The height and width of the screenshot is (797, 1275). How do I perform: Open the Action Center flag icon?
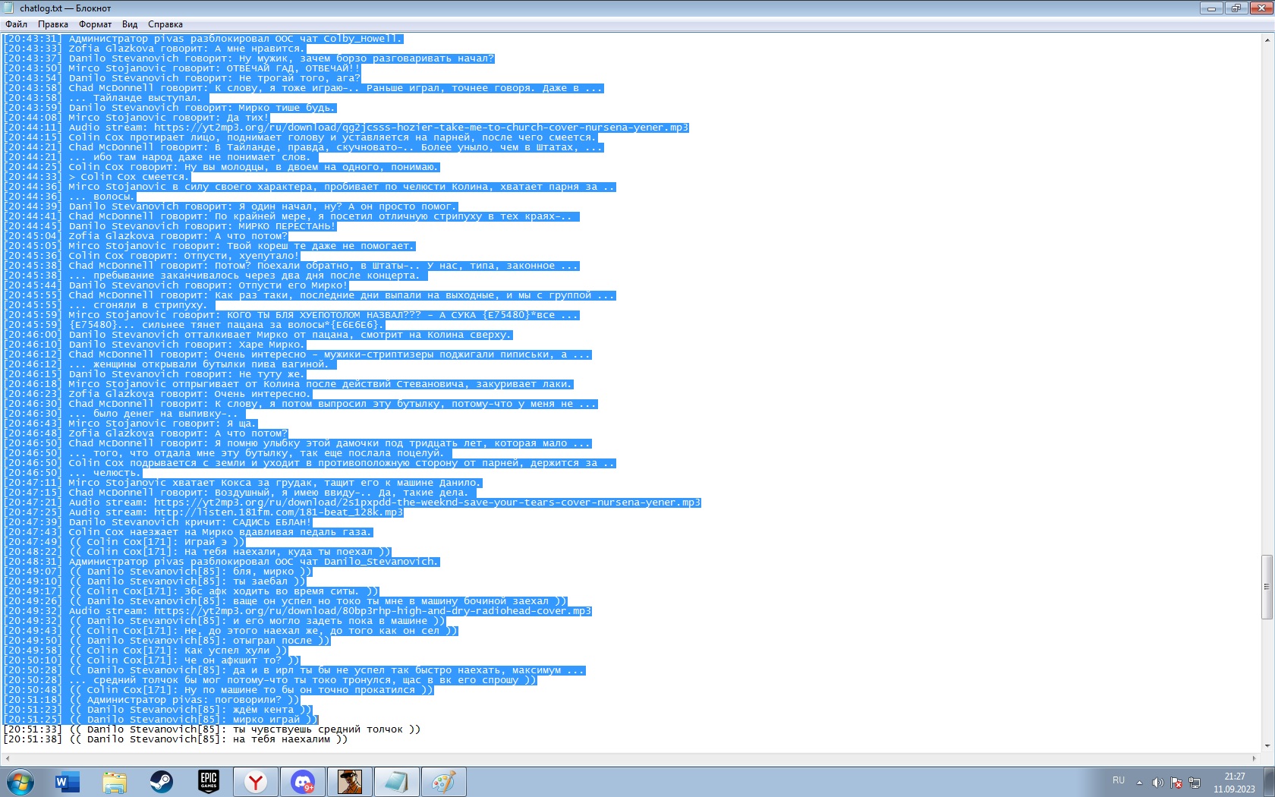[1176, 783]
